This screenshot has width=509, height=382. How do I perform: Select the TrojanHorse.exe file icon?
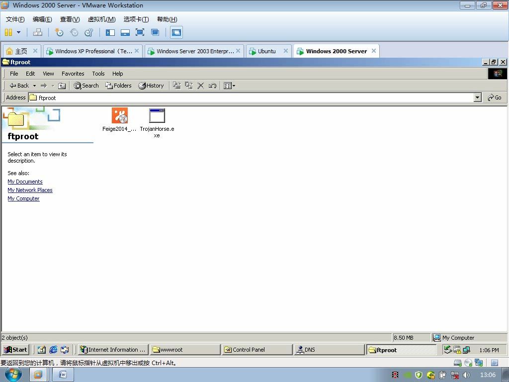(x=157, y=115)
